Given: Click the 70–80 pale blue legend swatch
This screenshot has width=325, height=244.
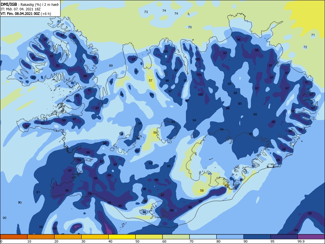Looking at the screenshot, I should point(203,237).
